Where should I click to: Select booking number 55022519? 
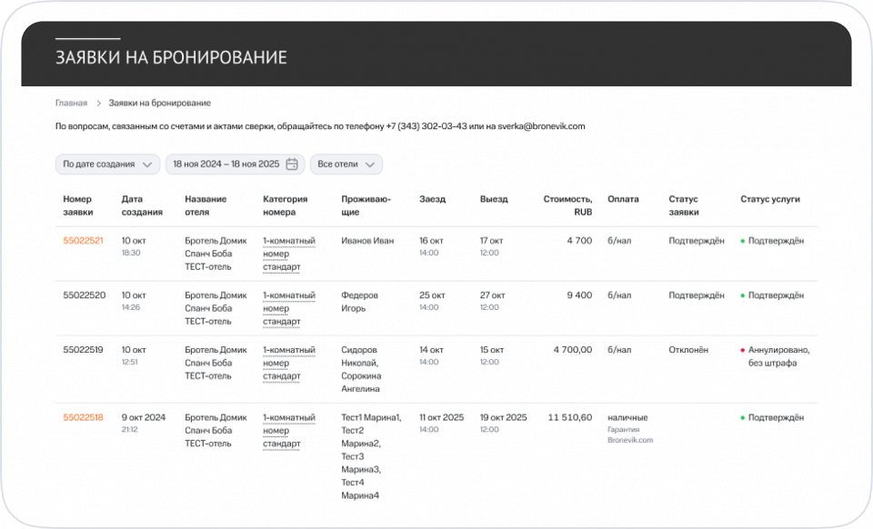83,350
